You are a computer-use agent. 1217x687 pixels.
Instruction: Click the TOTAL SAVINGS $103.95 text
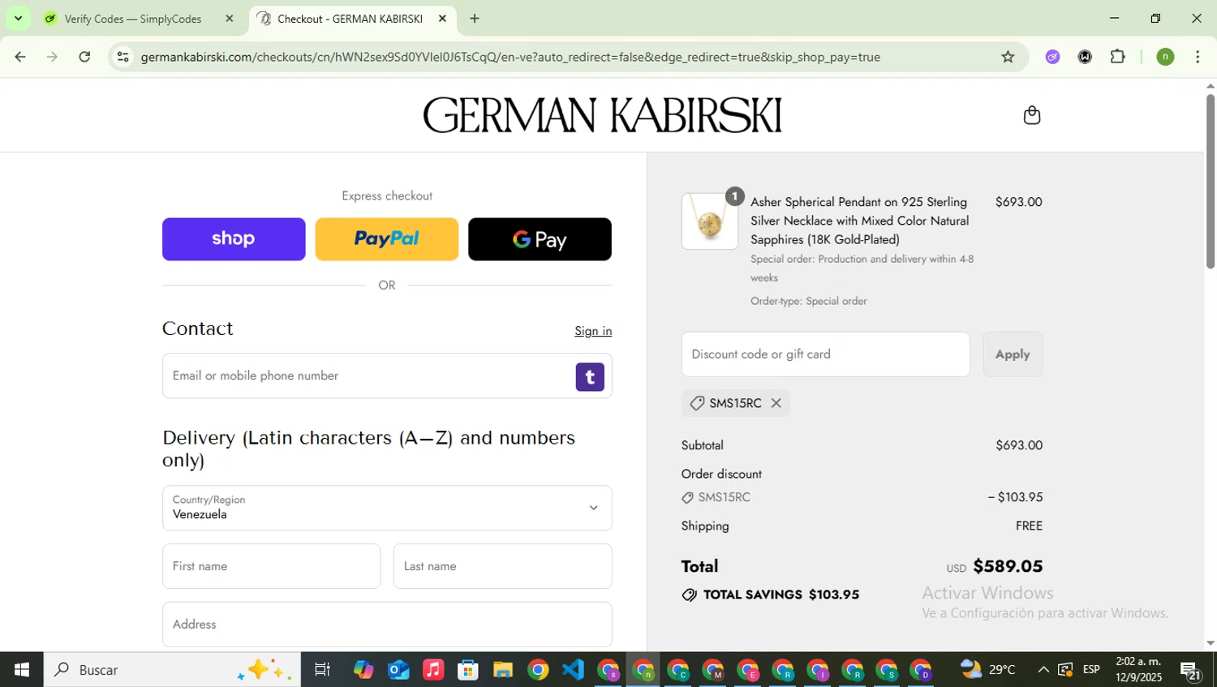781,595
